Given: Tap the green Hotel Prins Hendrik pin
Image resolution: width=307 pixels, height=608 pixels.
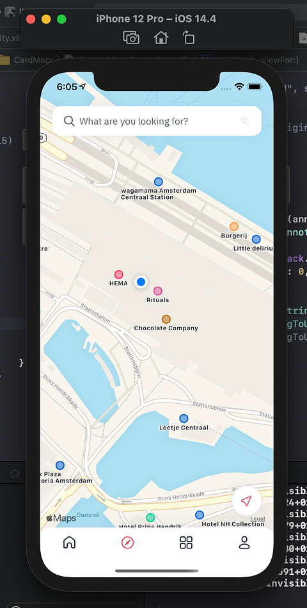Looking at the screenshot, I should coord(150,517).
